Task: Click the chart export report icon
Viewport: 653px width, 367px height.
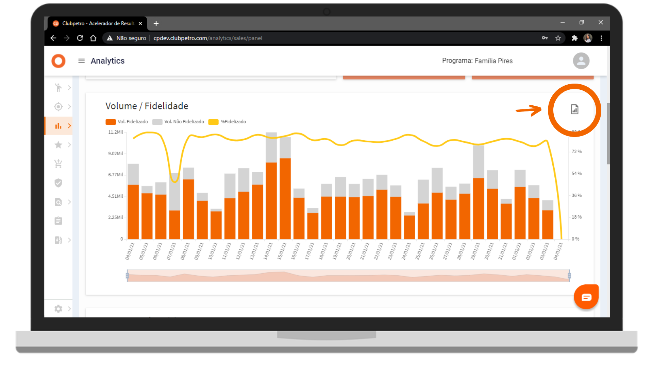Action: point(574,109)
